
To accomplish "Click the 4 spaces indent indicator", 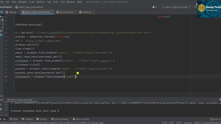I will coord(188,123).
